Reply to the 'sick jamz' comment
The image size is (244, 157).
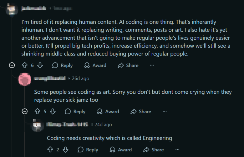(75, 111)
